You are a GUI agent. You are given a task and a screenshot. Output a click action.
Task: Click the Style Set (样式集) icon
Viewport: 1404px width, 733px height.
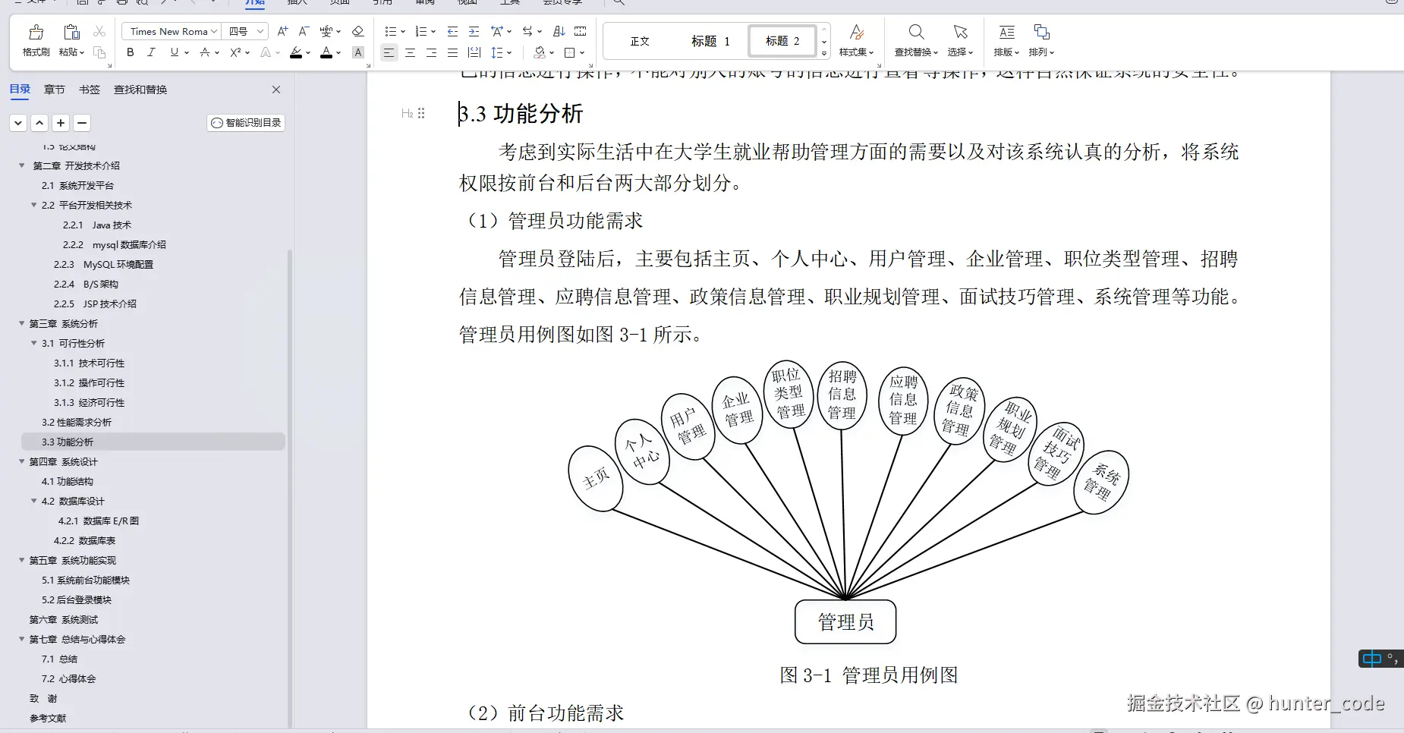coord(857,32)
